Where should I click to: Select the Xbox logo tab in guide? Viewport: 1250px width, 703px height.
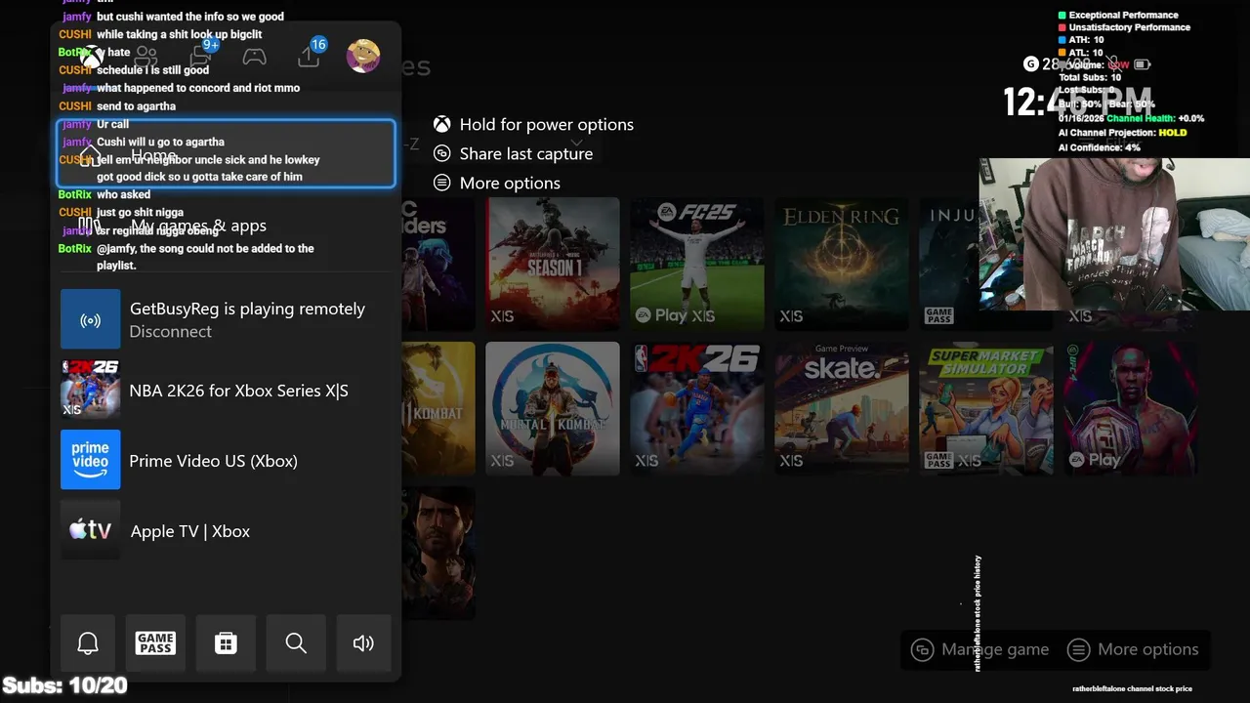click(92, 56)
